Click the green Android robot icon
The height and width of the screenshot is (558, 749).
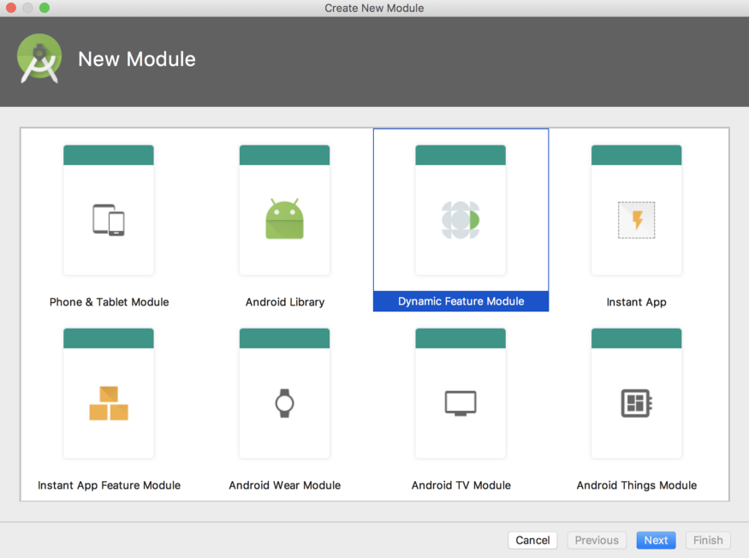tap(284, 219)
